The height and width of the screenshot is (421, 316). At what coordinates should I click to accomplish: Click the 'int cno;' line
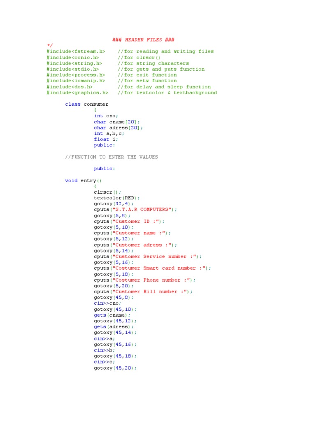pos(106,116)
